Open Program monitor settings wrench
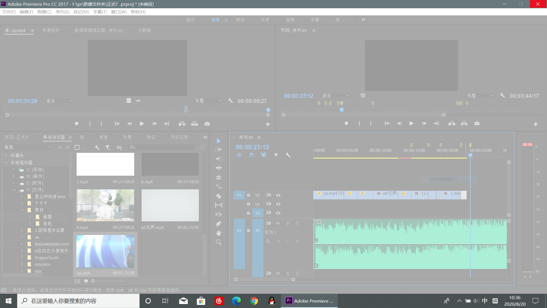This screenshot has width=547, height=308. coord(503,96)
